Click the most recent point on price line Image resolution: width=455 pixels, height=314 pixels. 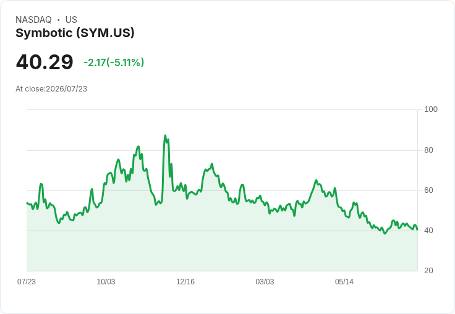[x=417, y=230]
